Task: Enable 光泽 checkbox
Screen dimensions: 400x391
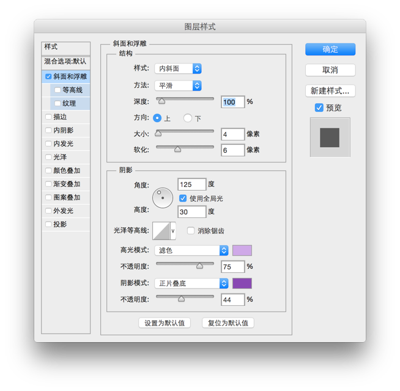Action: tap(48, 157)
